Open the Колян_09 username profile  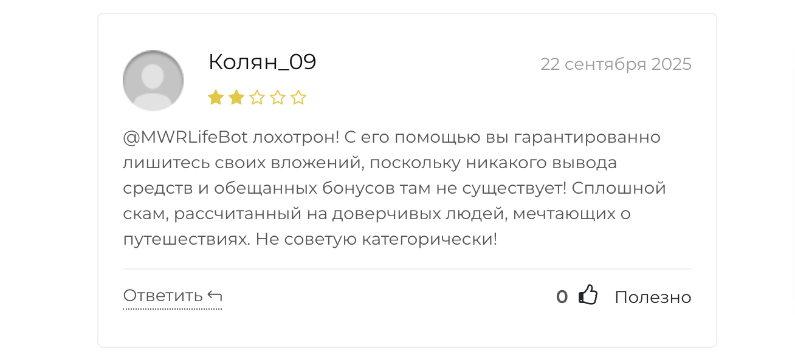262,62
